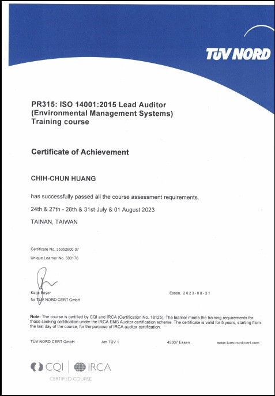Click the CQI logo emblem
The height and width of the screenshot is (396, 275).
[x=37, y=367]
